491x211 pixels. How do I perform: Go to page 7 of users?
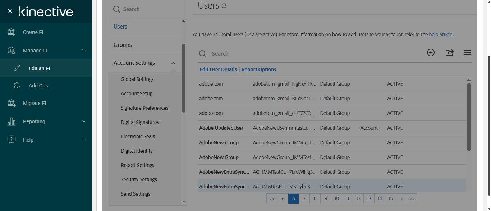click(x=304, y=199)
